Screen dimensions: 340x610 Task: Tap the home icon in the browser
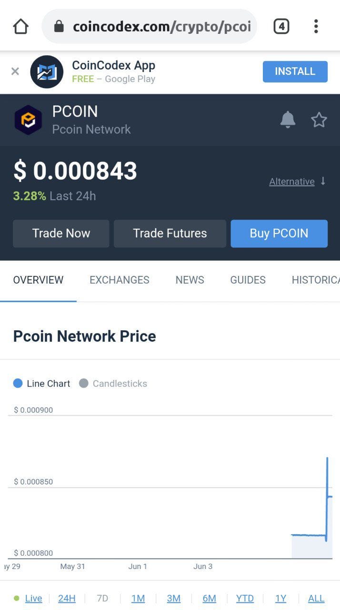pos(20,26)
